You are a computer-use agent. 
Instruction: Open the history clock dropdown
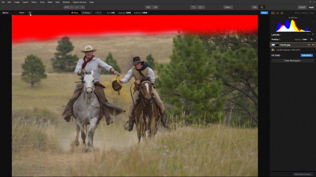pyautogui.click(x=201, y=7)
